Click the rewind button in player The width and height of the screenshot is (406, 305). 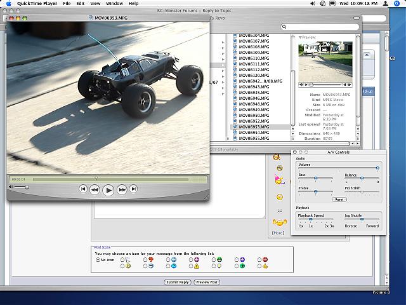click(x=95, y=189)
